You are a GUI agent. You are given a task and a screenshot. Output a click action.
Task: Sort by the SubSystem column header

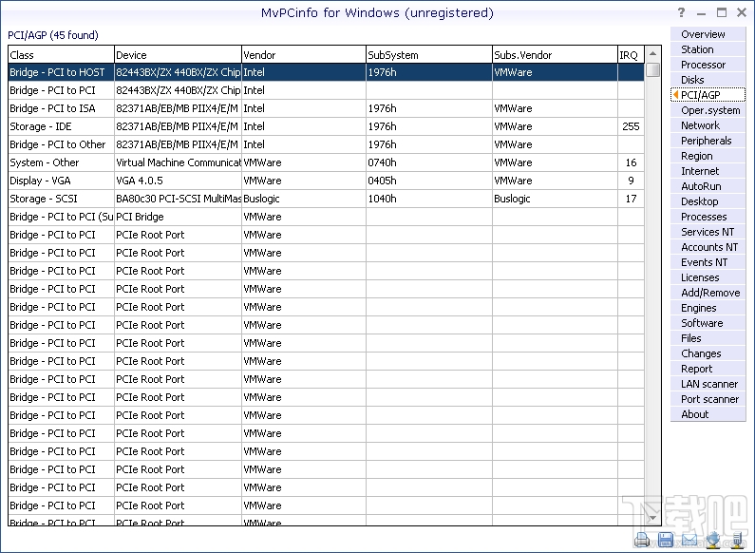(429, 54)
